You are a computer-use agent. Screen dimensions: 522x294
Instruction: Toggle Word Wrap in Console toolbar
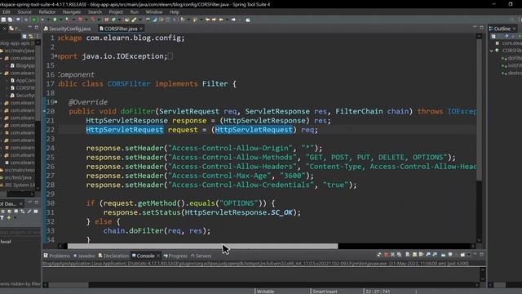421,255
